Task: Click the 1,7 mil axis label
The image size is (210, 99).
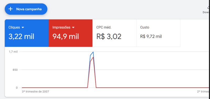Action: (13, 52)
